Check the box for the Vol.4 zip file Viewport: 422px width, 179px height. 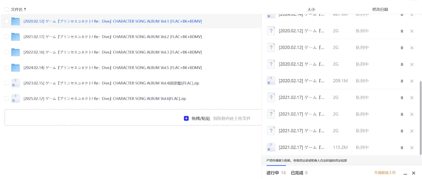(x=6, y=83)
